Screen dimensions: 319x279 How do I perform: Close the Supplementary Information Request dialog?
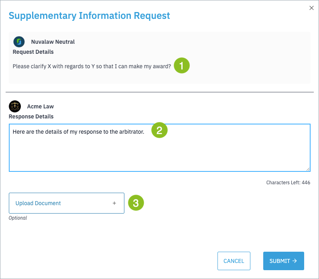pyautogui.click(x=311, y=8)
